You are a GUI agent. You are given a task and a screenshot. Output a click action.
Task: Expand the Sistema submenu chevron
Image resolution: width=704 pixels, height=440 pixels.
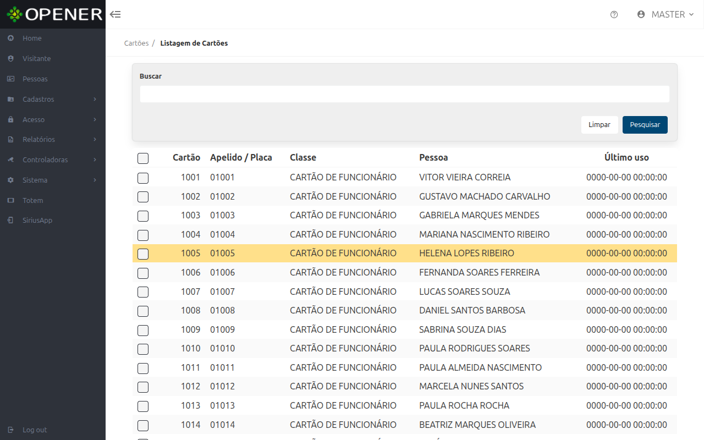(95, 180)
